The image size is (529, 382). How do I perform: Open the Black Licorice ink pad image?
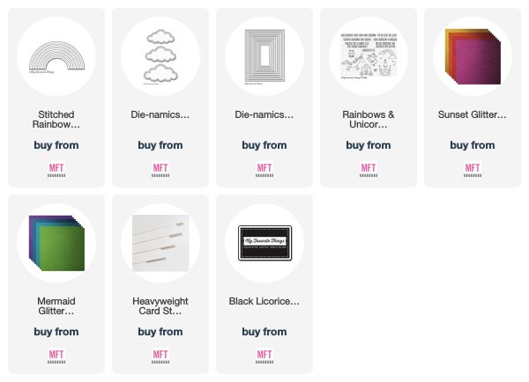[264, 243]
